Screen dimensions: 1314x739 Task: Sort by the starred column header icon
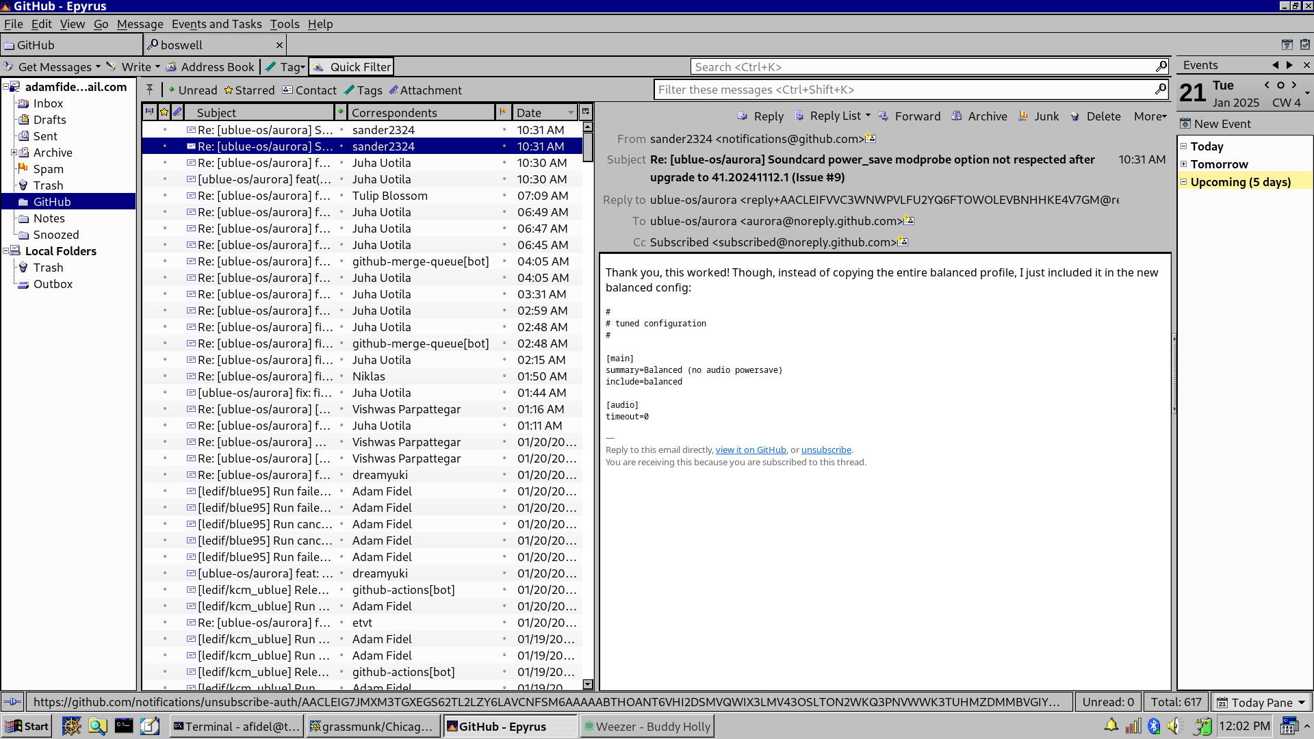tap(164, 112)
